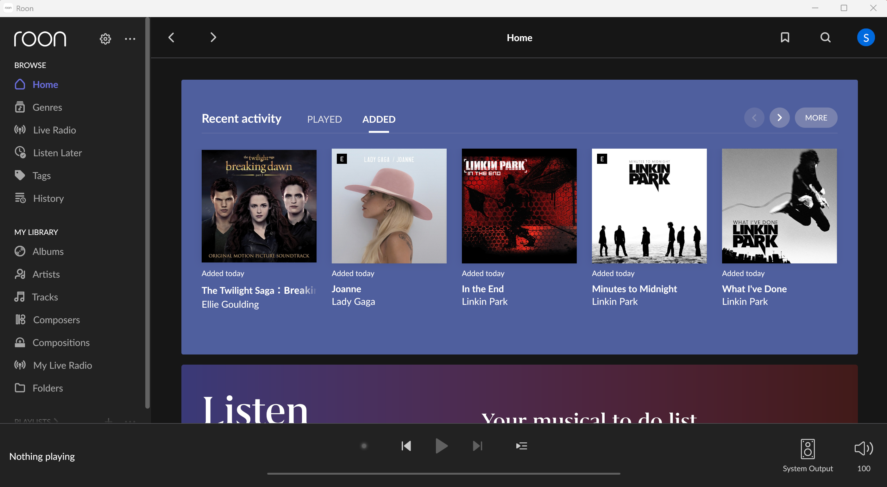Viewport: 887px width, 487px height.
Task: Click the playback progress bar
Action: (443, 474)
